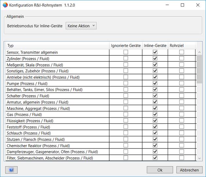
Task: Check Rohrziel for Sensor, Transmitter allgemein
Action: tap(181, 52)
